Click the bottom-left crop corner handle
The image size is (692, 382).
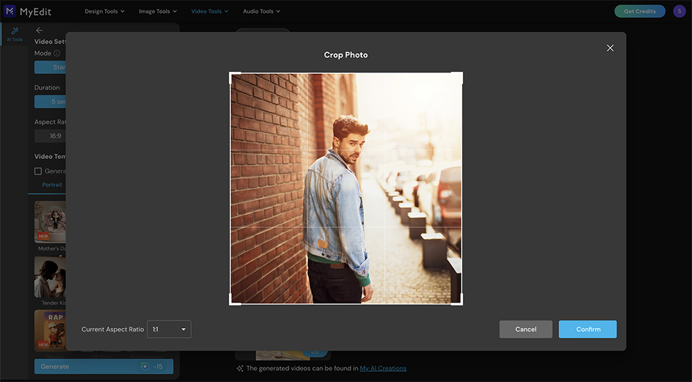235,299
